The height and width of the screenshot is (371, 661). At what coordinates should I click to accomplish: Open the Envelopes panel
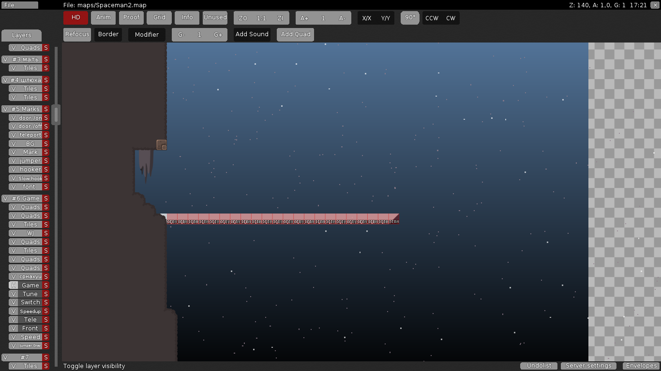641,366
